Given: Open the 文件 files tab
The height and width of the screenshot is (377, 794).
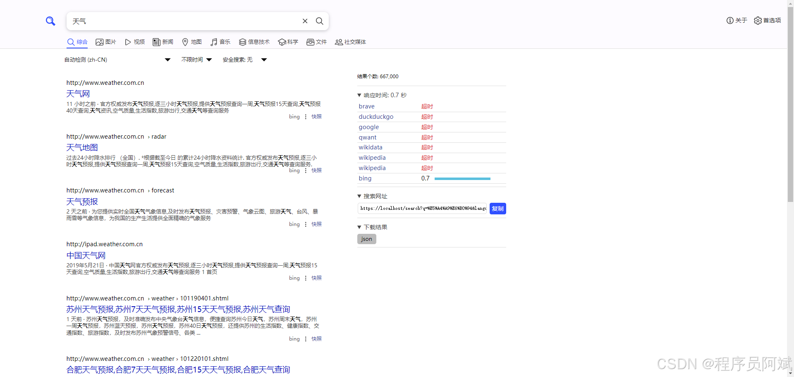Looking at the screenshot, I should pyautogui.click(x=317, y=42).
